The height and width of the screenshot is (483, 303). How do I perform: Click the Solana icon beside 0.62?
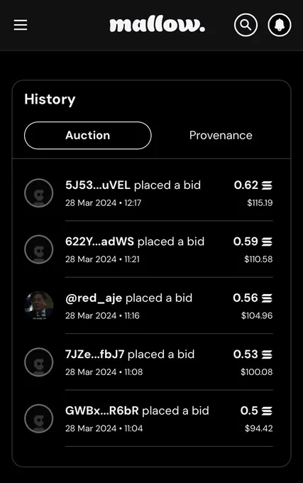(267, 185)
